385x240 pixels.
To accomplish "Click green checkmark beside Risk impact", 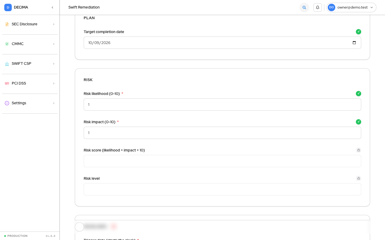I will 359,122.
